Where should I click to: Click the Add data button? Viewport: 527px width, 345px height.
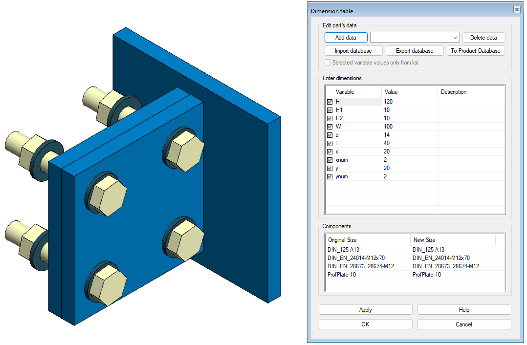(x=346, y=38)
